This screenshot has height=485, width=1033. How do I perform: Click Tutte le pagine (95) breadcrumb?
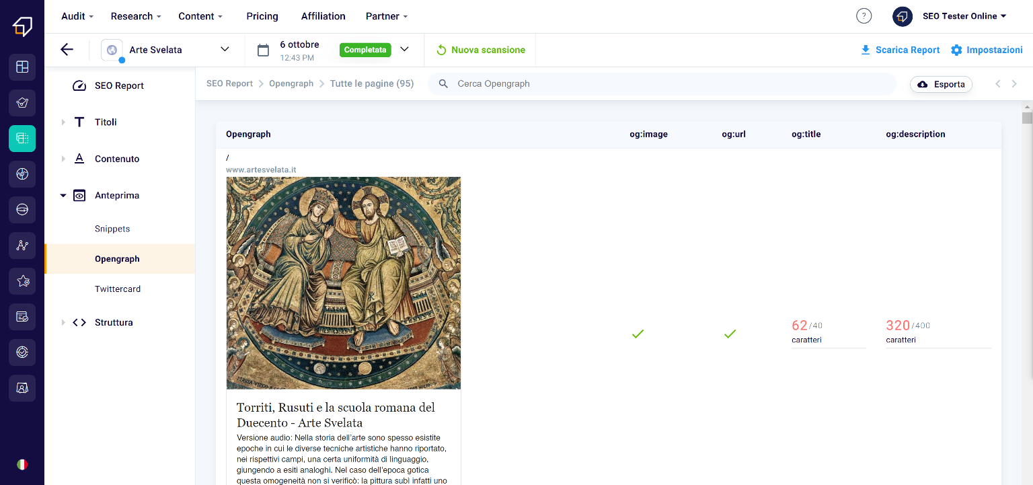coord(371,83)
